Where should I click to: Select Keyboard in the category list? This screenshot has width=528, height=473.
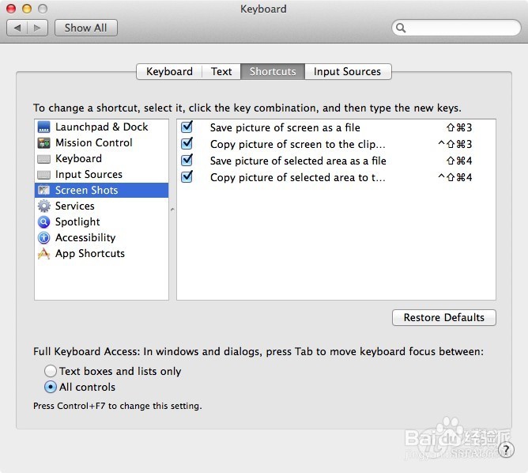pyautogui.click(x=101, y=159)
